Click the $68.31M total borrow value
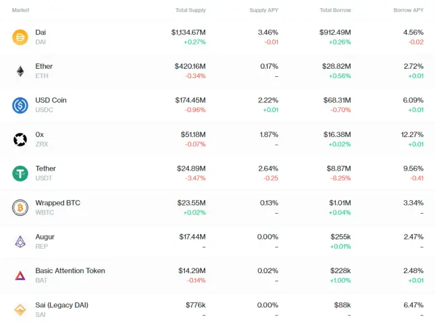 pos(337,100)
